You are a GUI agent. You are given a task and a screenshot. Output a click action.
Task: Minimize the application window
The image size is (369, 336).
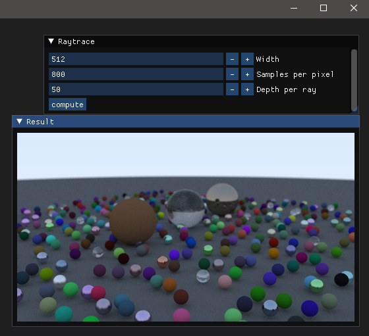click(x=294, y=8)
